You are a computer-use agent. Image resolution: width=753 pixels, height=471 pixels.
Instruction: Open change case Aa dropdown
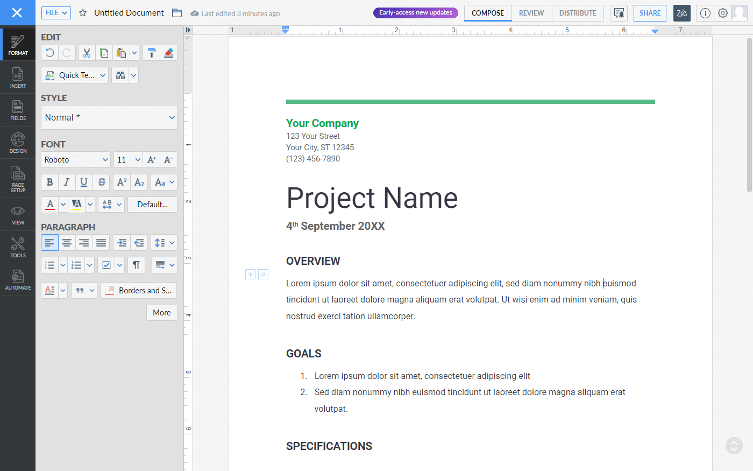[x=164, y=182]
